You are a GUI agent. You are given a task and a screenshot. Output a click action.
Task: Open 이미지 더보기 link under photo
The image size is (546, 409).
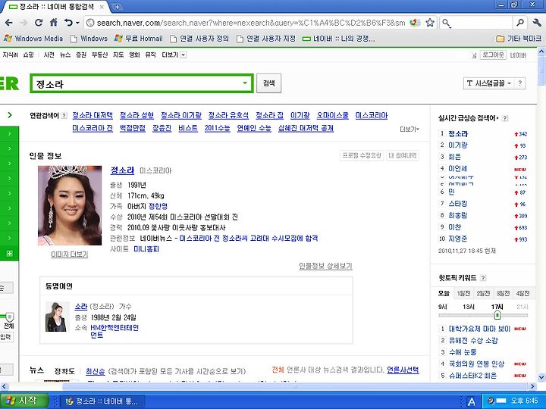pyautogui.click(x=70, y=254)
